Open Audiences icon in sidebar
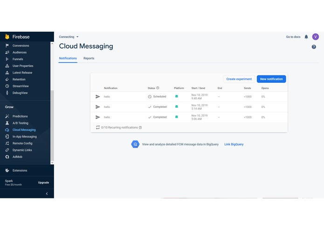The height and width of the screenshot is (230, 324). 7,52
